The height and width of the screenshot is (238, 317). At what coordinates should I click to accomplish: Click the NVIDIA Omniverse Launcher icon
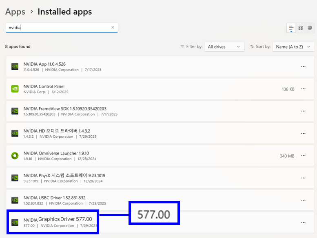(x=15, y=156)
